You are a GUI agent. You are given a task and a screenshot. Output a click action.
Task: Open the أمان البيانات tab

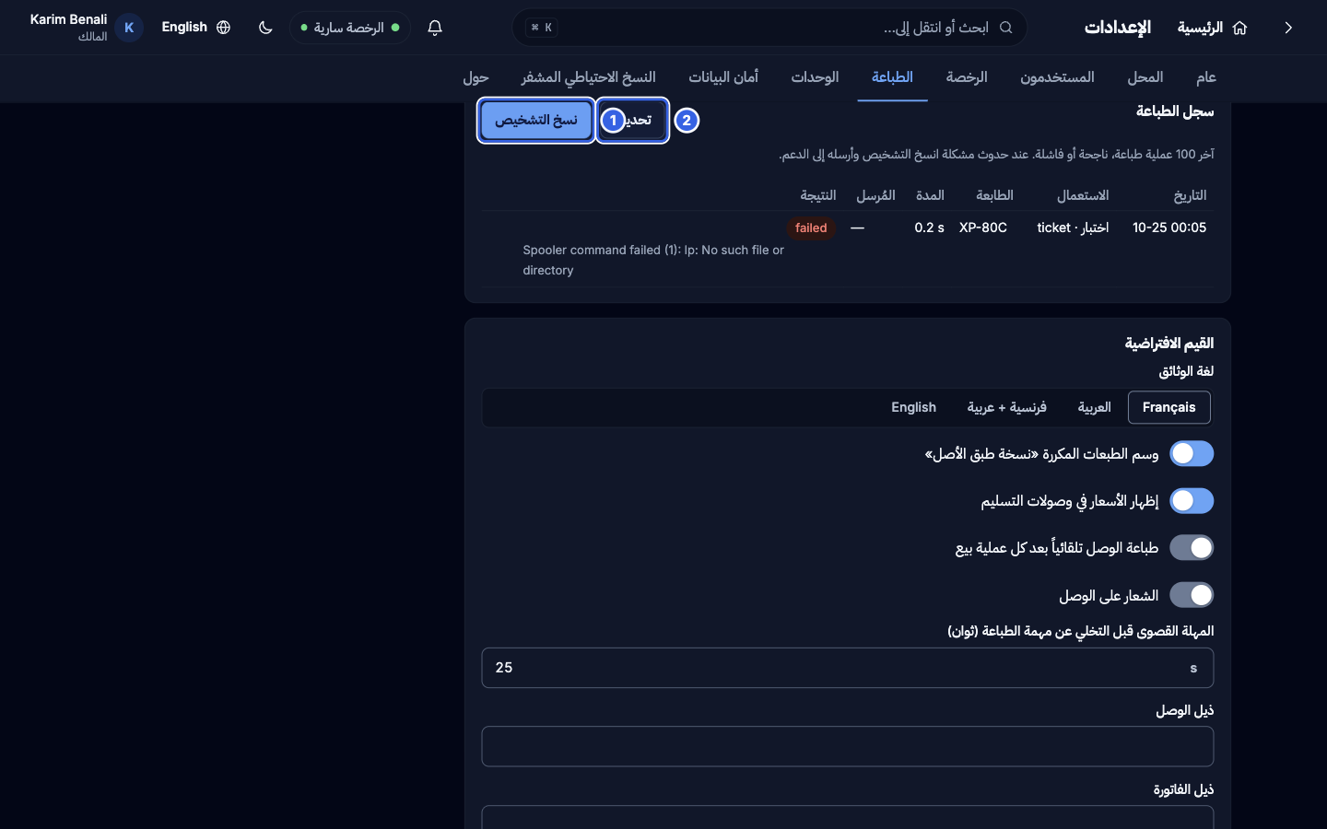pyautogui.click(x=723, y=77)
